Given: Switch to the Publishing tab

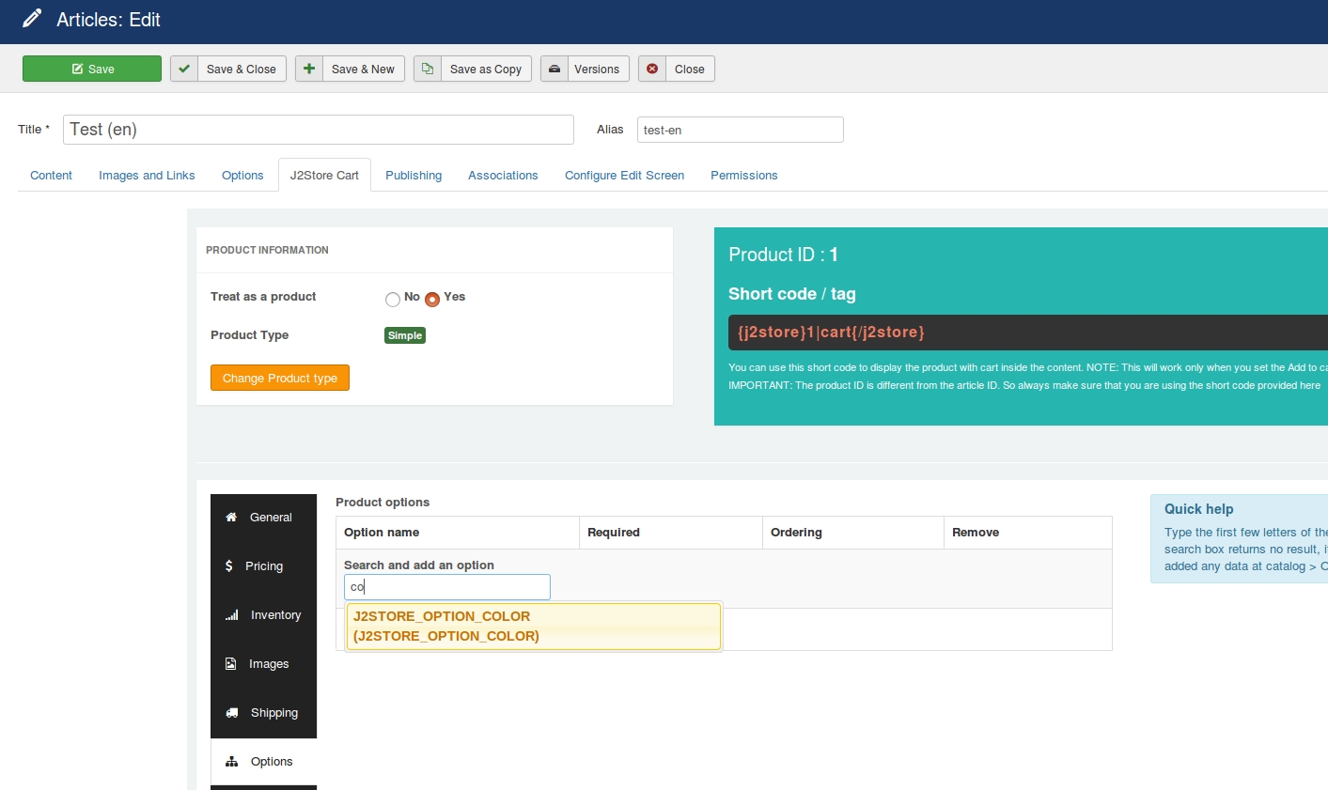Looking at the screenshot, I should [x=414, y=176].
